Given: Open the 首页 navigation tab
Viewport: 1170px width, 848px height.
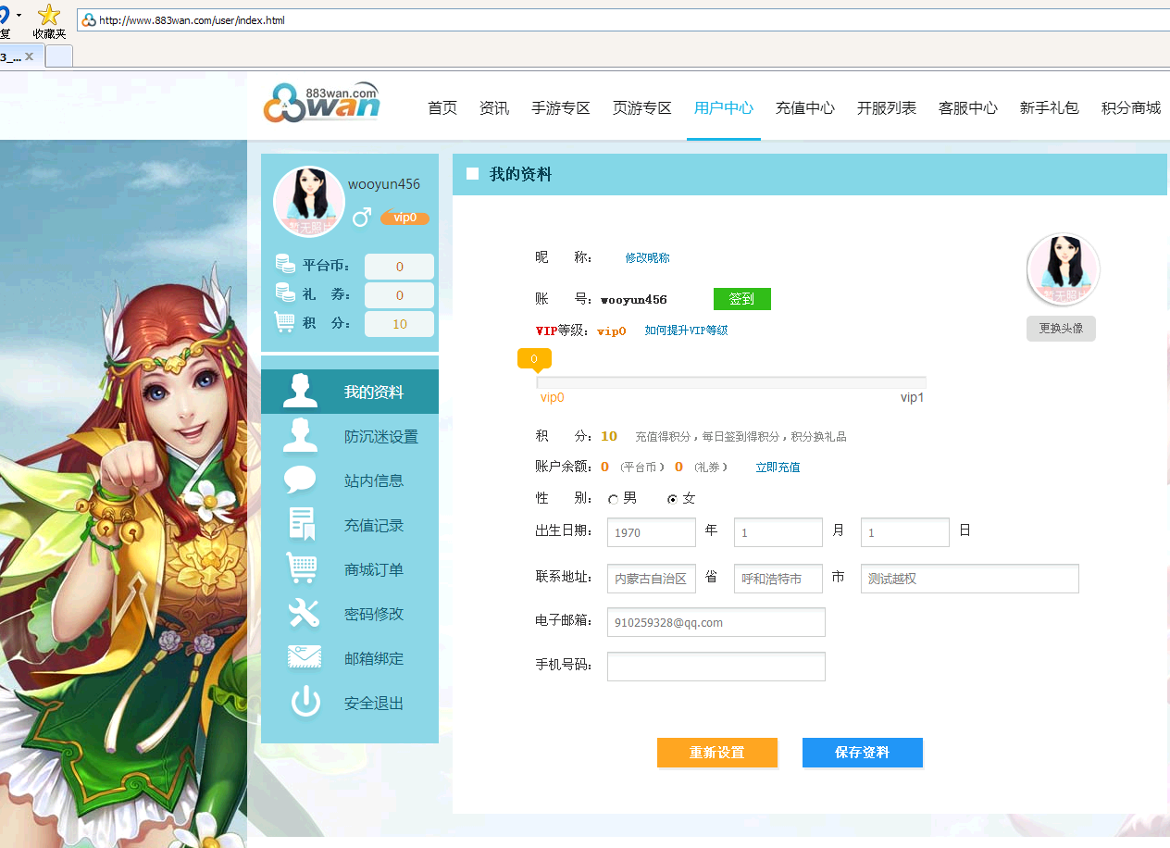Looking at the screenshot, I should click(442, 108).
